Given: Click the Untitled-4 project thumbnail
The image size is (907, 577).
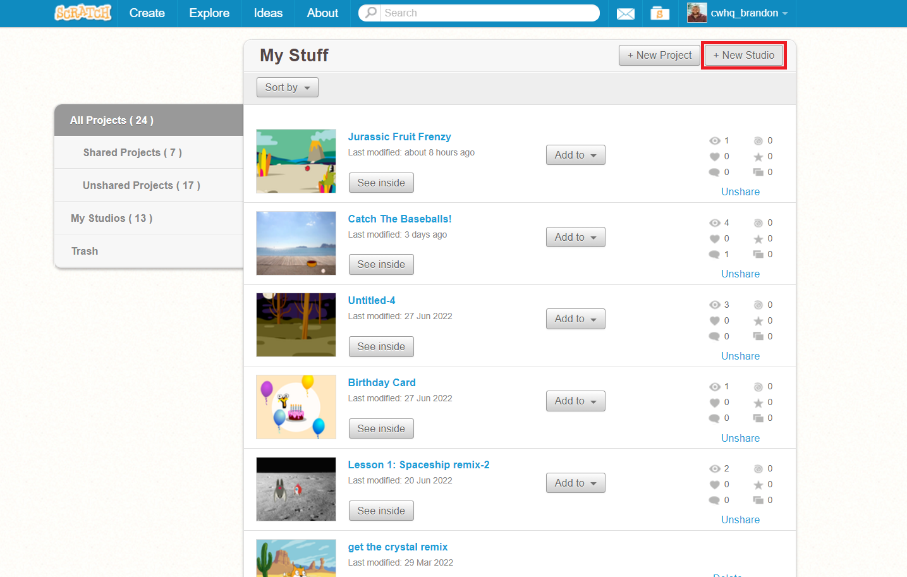Looking at the screenshot, I should [x=296, y=325].
